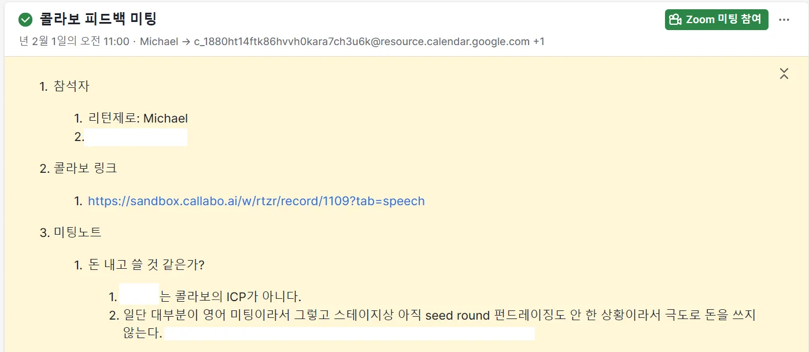Open the more options ellipsis menu
This screenshot has height=352, width=809.
784,20
